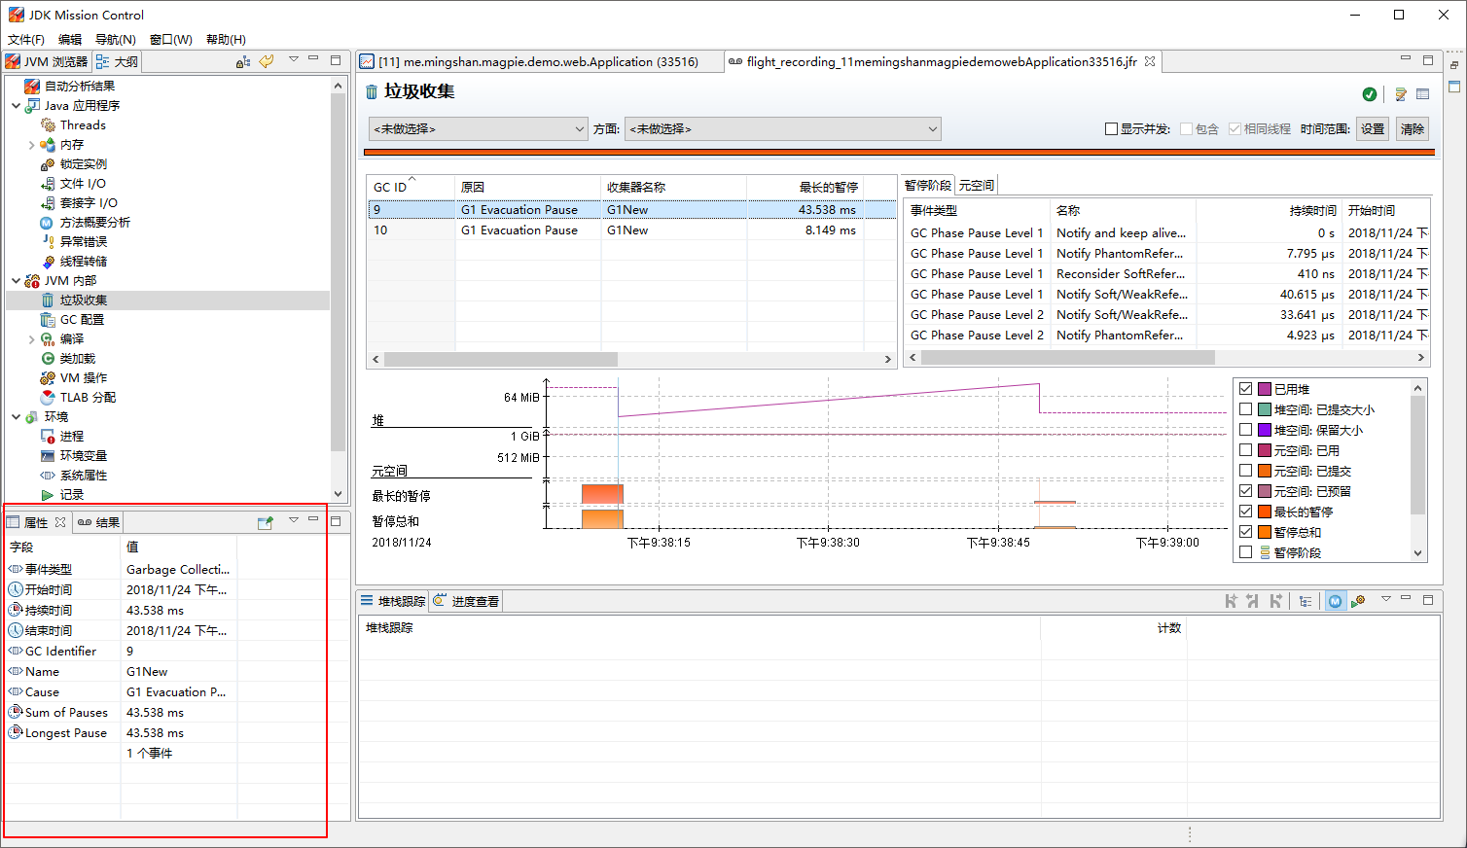
Task: Click the export icon in properties panel toolbar
Action: coord(265,522)
